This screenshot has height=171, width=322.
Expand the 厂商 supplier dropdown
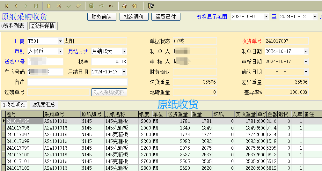[60, 41]
